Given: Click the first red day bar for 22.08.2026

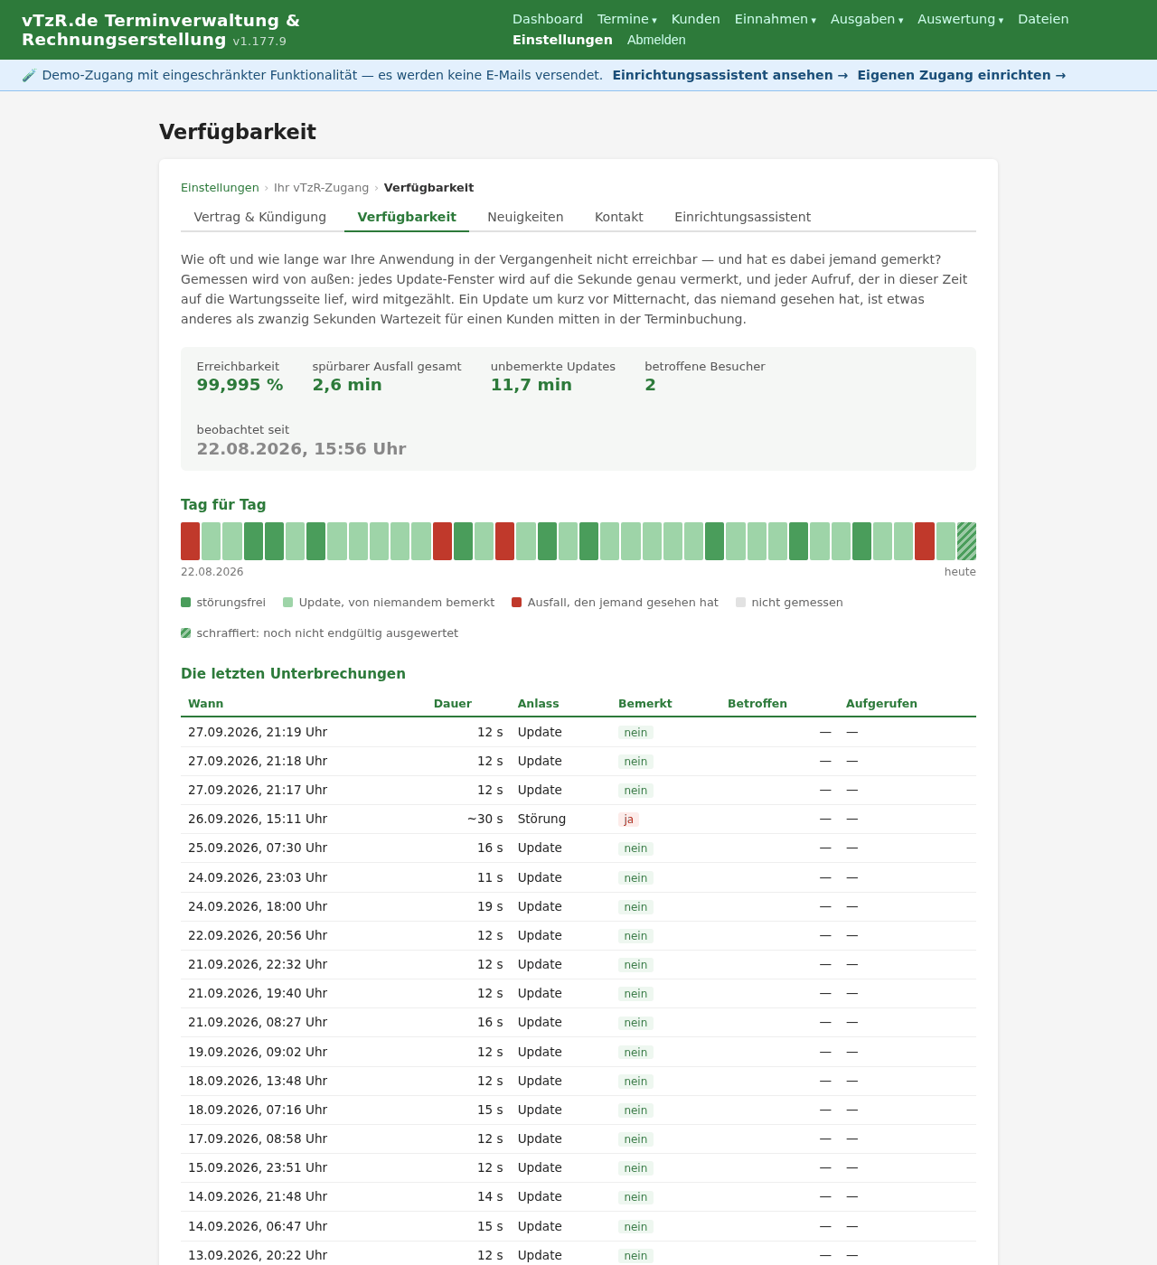Looking at the screenshot, I should (190, 541).
